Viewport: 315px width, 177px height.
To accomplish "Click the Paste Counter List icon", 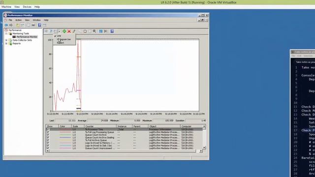I will pos(85,31).
